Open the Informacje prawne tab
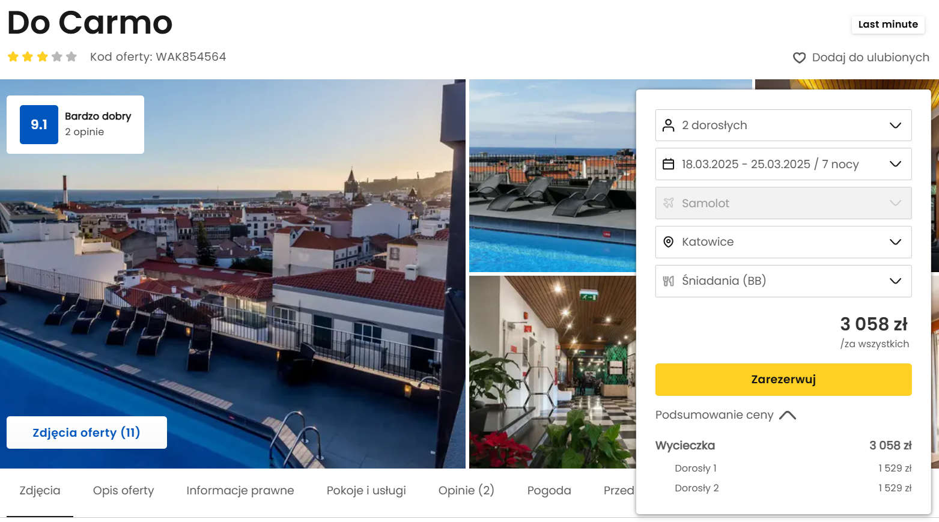This screenshot has height=522, width=939. click(240, 490)
